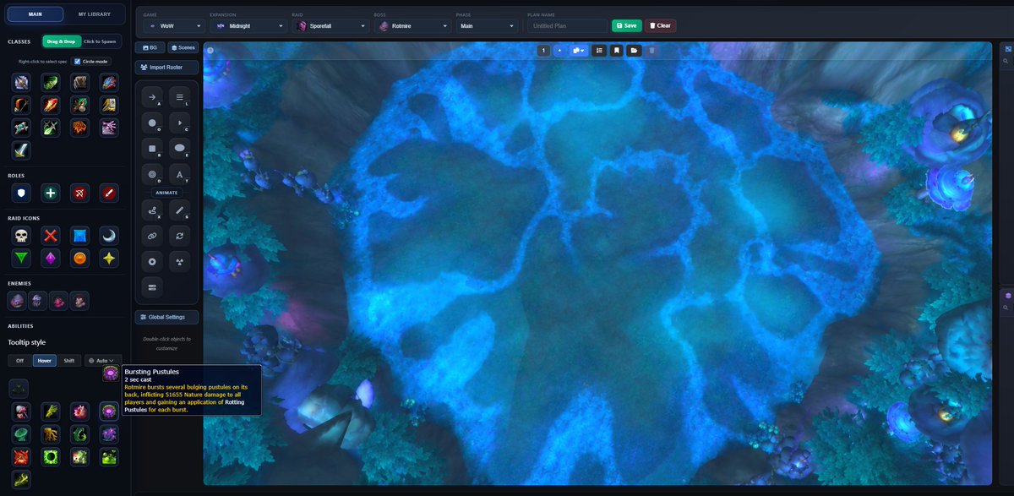The width and height of the screenshot is (1014, 496).
Task: Switch to the MAIN tab
Action: click(x=35, y=14)
